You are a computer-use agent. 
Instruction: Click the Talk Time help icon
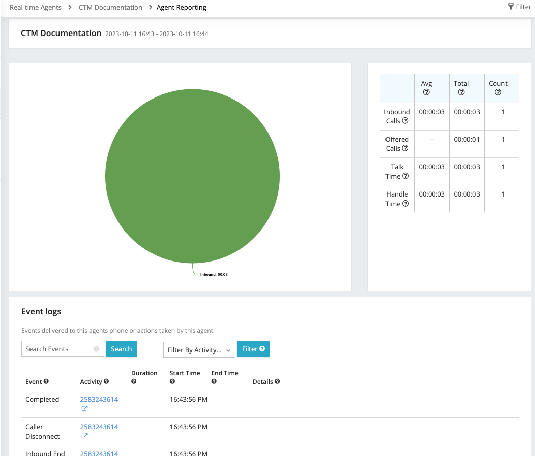tap(405, 176)
